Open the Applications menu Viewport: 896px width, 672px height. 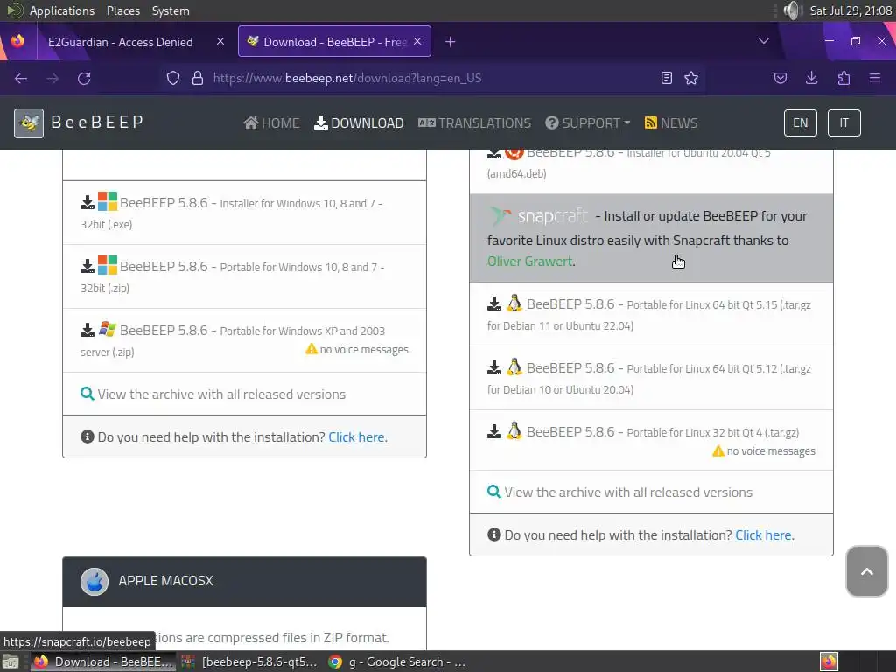62,10
